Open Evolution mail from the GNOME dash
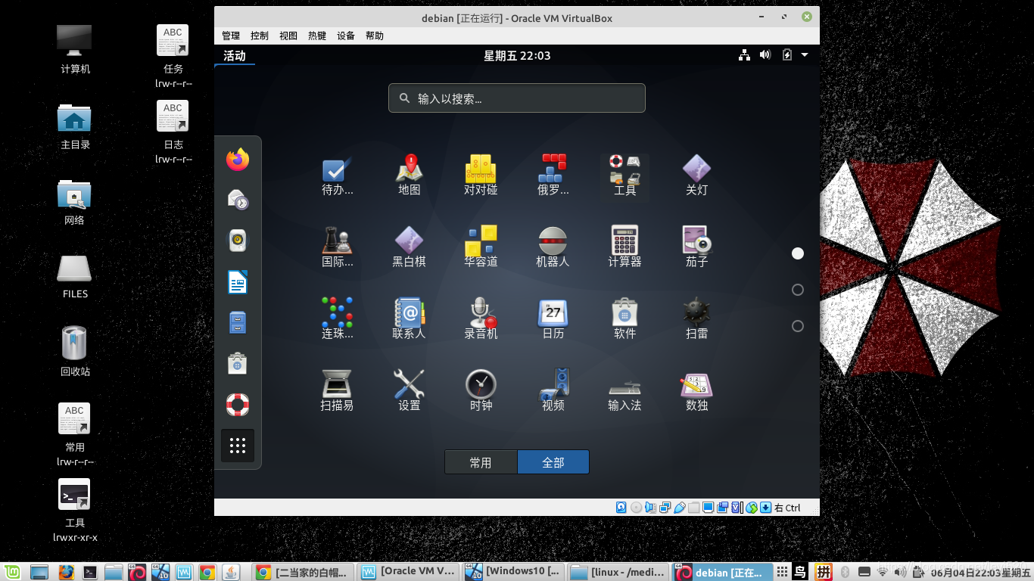Image resolution: width=1034 pixels, height=581 pixels. pos(238,200)
